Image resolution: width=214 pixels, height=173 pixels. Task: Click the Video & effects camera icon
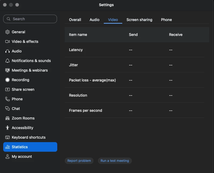(7, 42)
